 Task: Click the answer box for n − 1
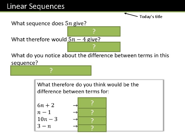92,112
